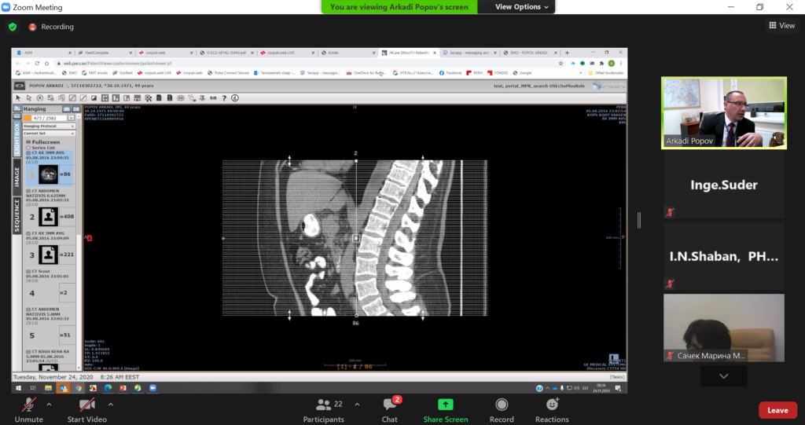Image resolution: width=805 pixels, height=425 pixels.
Task: Click the orange swatch beside 473 / 2582
Action: 28,118
